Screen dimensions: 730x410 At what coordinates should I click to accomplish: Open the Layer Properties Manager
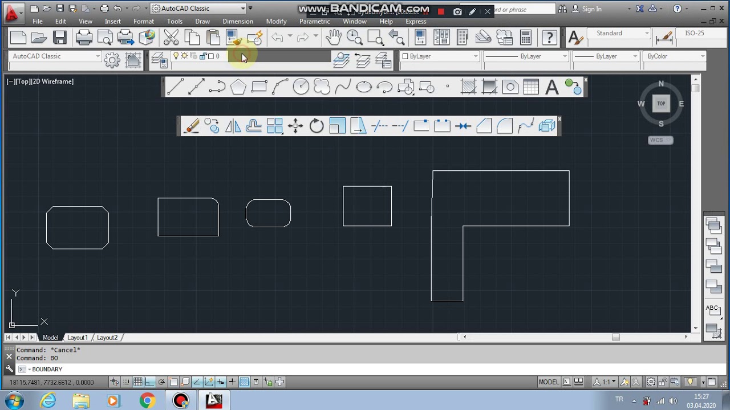(x=159, y=59)
